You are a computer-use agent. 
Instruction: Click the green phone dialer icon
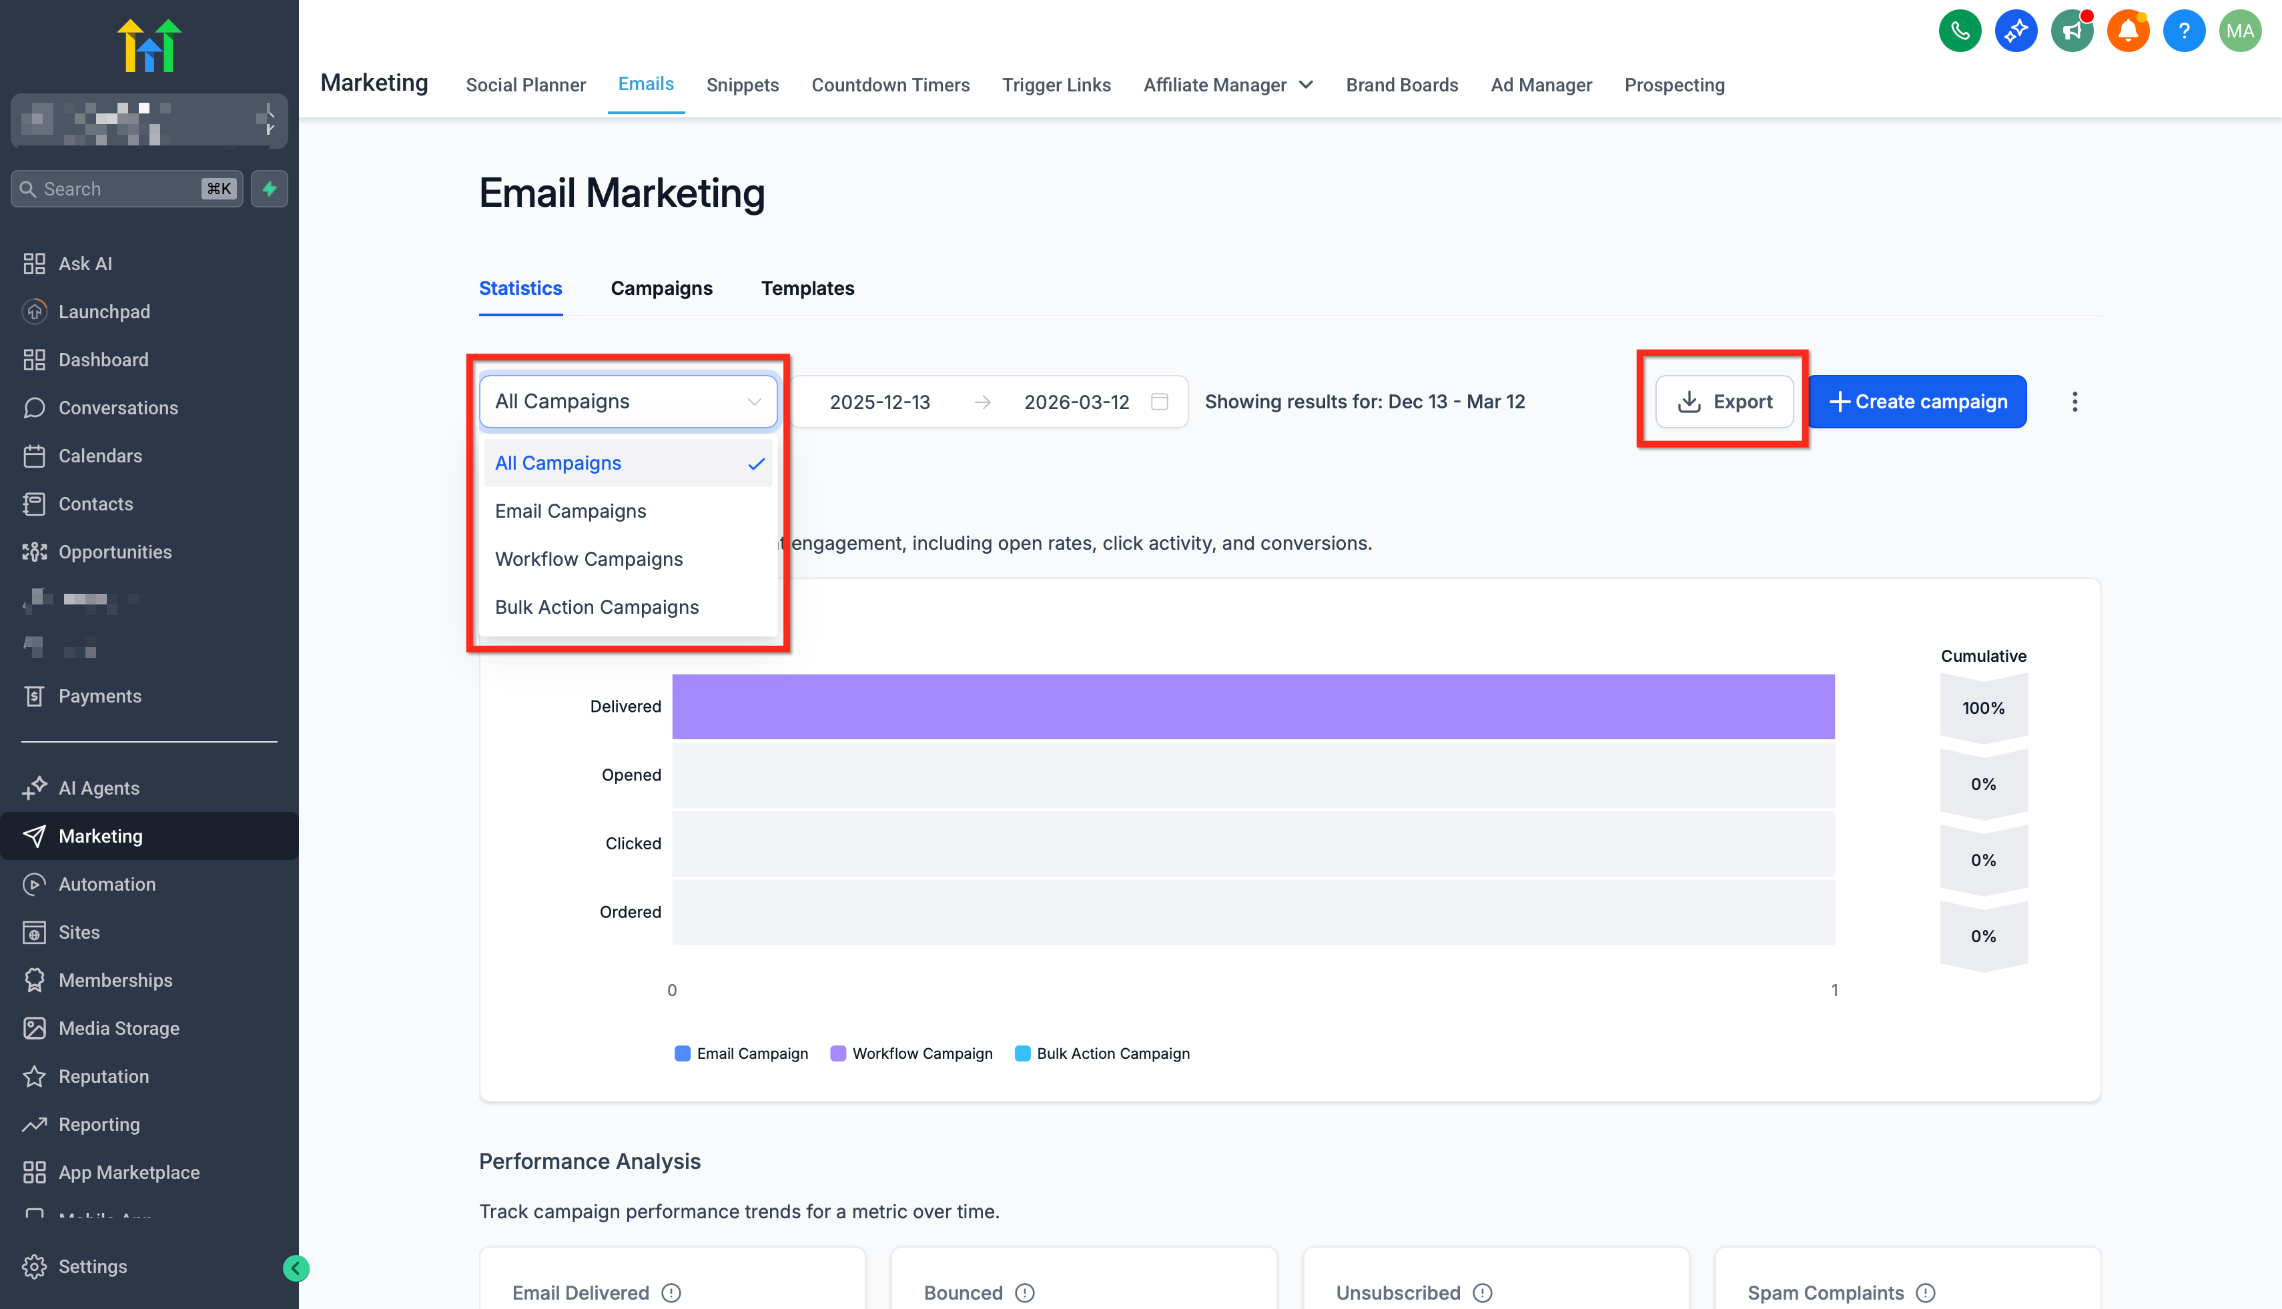point(1959,31)
